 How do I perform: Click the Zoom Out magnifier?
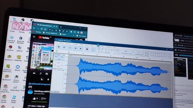click(x=109, y=49)
